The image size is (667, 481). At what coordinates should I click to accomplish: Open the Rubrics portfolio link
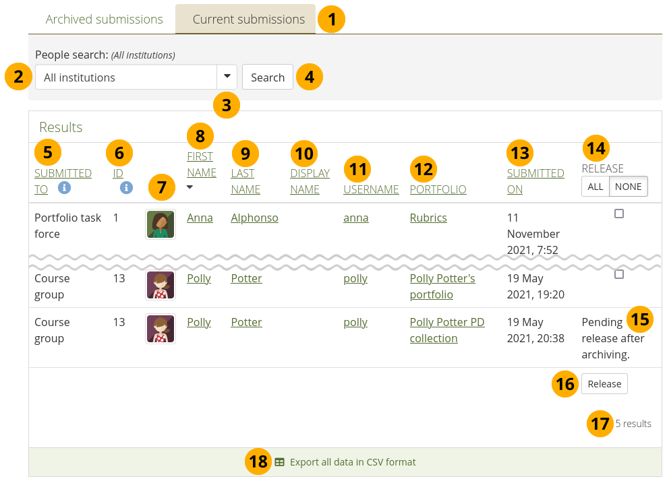click(x=428, y=218)
